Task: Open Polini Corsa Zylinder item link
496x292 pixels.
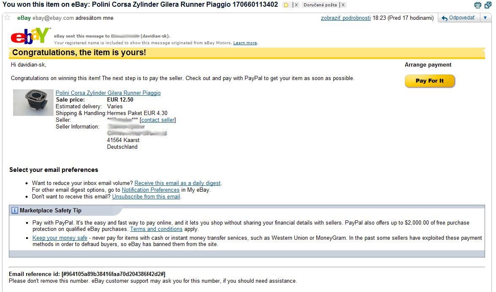Action: click(108, 93)
